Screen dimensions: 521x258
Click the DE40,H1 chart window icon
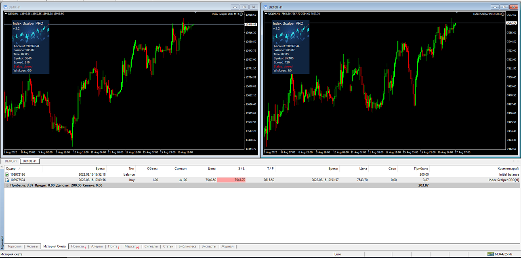tap(5, 7)
